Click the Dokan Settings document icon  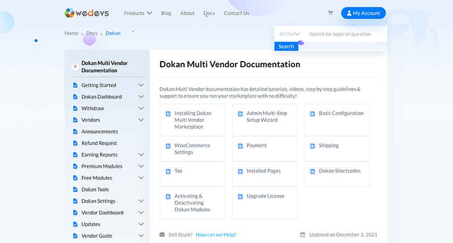click(75, 201)
